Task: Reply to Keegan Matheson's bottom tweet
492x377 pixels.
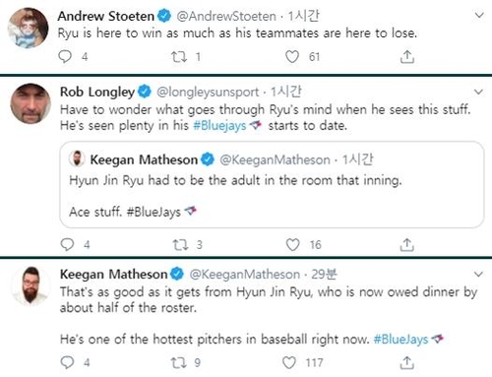Action: click(67, 362)
